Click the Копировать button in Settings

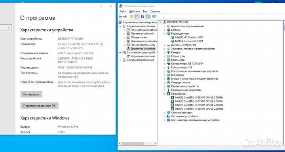coord(31,94)
